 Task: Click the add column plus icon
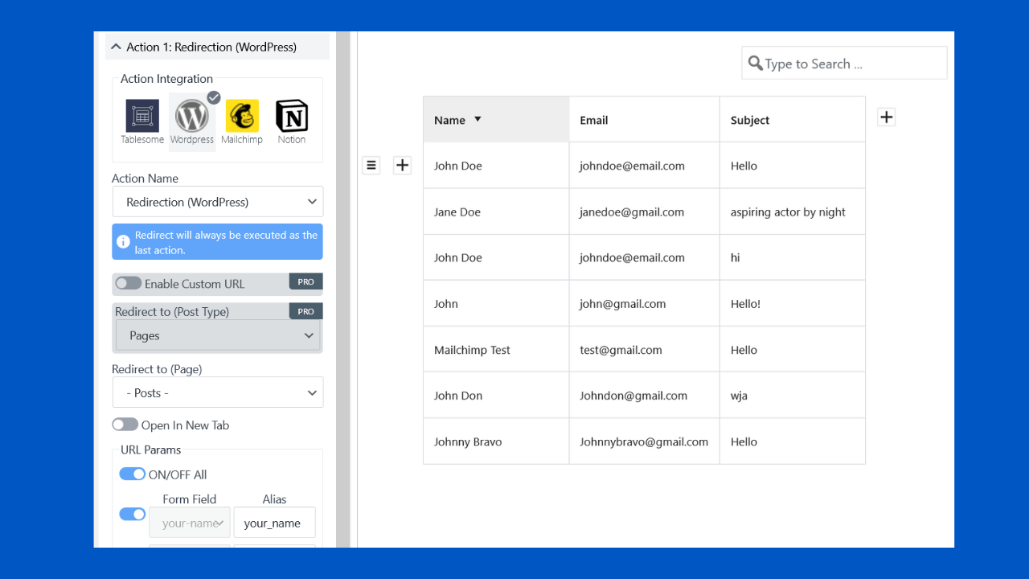pyautogui.click(x=886, y=117)
